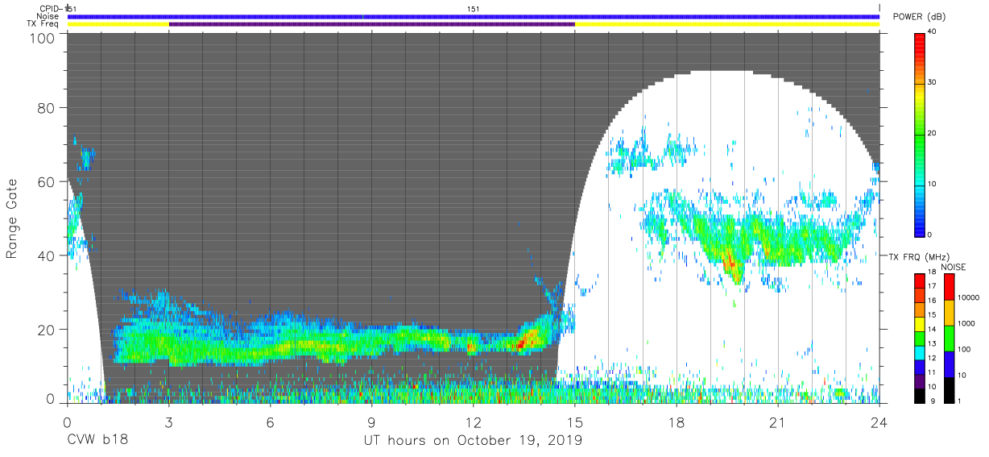Click the 12 hour tick on the x-axis

(473, 422)
